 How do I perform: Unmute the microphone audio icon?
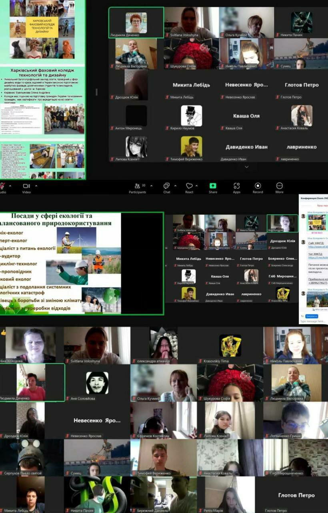(x=2, y=186)
